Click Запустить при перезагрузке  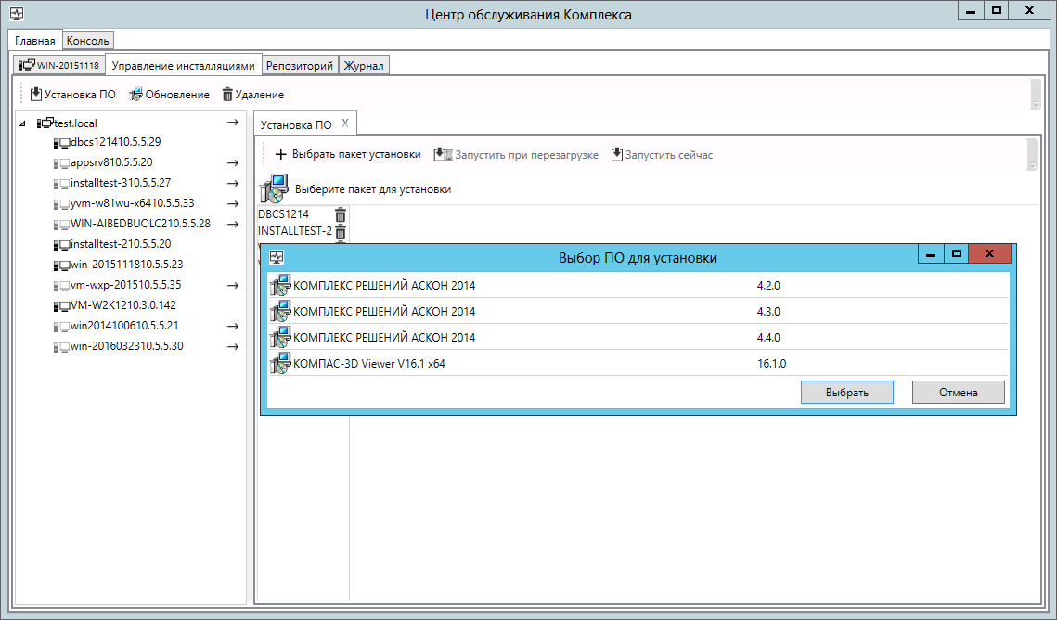tap(516, 154)
